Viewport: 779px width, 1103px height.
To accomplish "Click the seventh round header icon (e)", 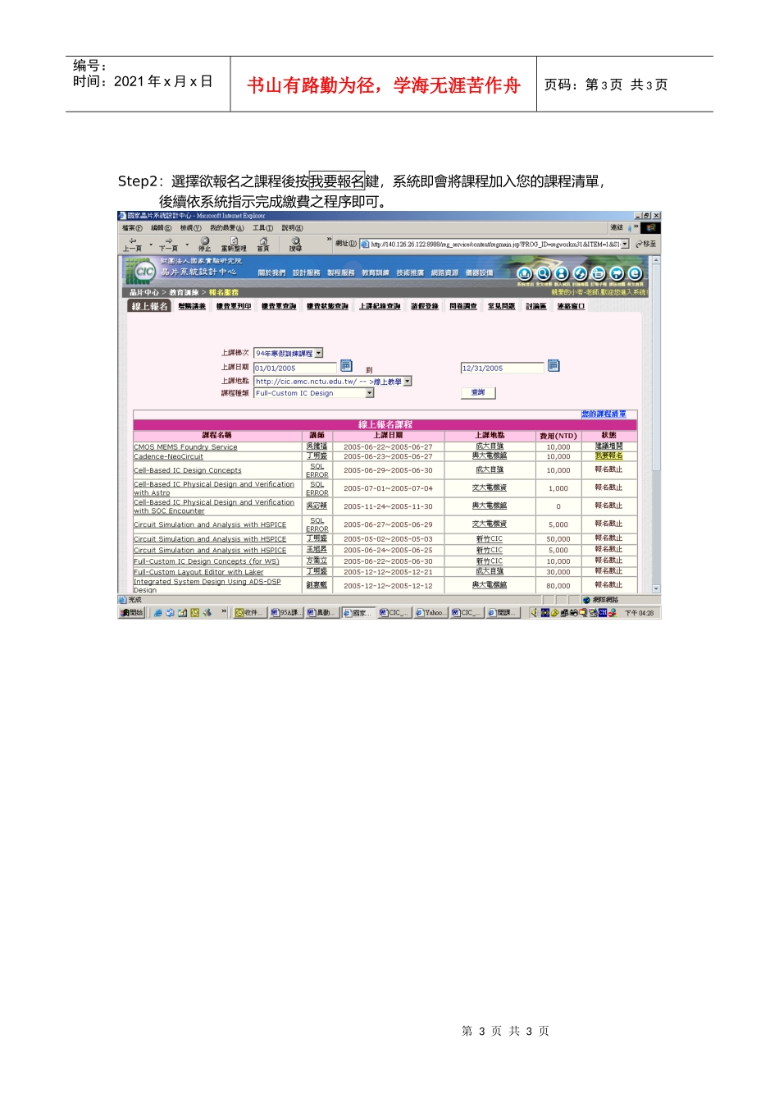I will [635, 273].
